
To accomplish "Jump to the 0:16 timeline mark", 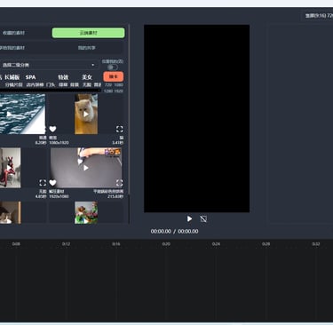I will 116,244.
